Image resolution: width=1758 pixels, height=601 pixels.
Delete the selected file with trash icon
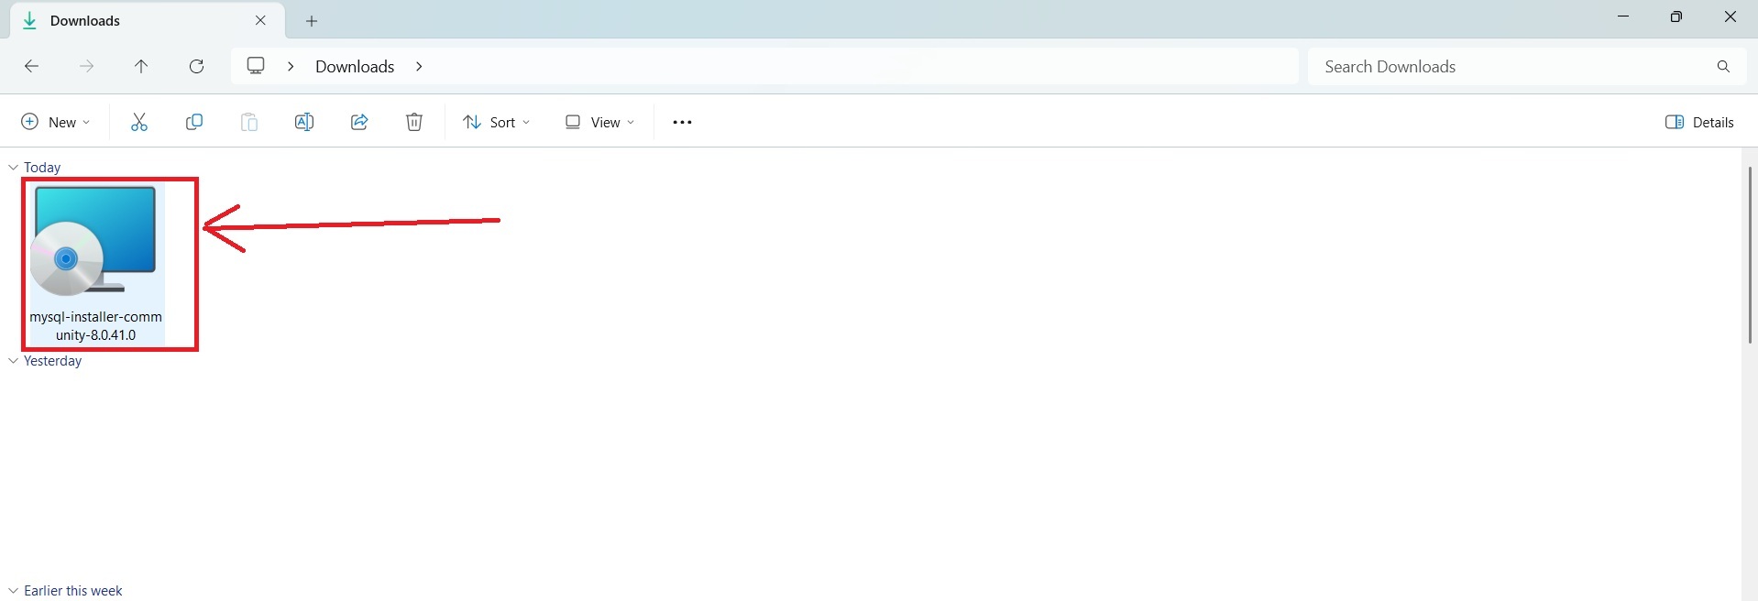pyautogui.click(x=414, y=122)
